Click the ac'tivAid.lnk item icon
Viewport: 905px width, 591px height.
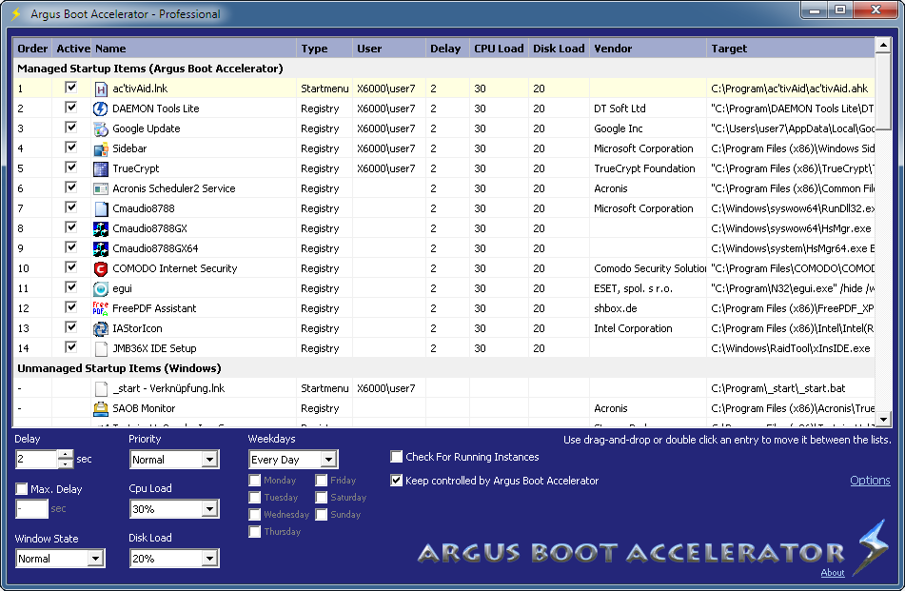click(101, 89)
